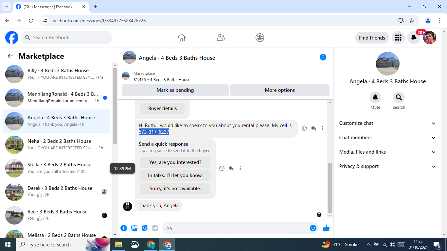
Task: Open the Friends icon in top navigation
Action: pos(221,38)
